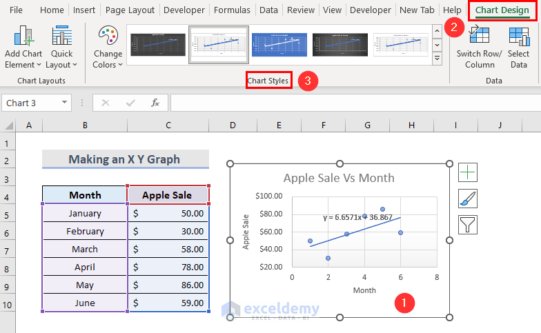Select the Apple Sale header cell
541x333 pixels.
168,195
